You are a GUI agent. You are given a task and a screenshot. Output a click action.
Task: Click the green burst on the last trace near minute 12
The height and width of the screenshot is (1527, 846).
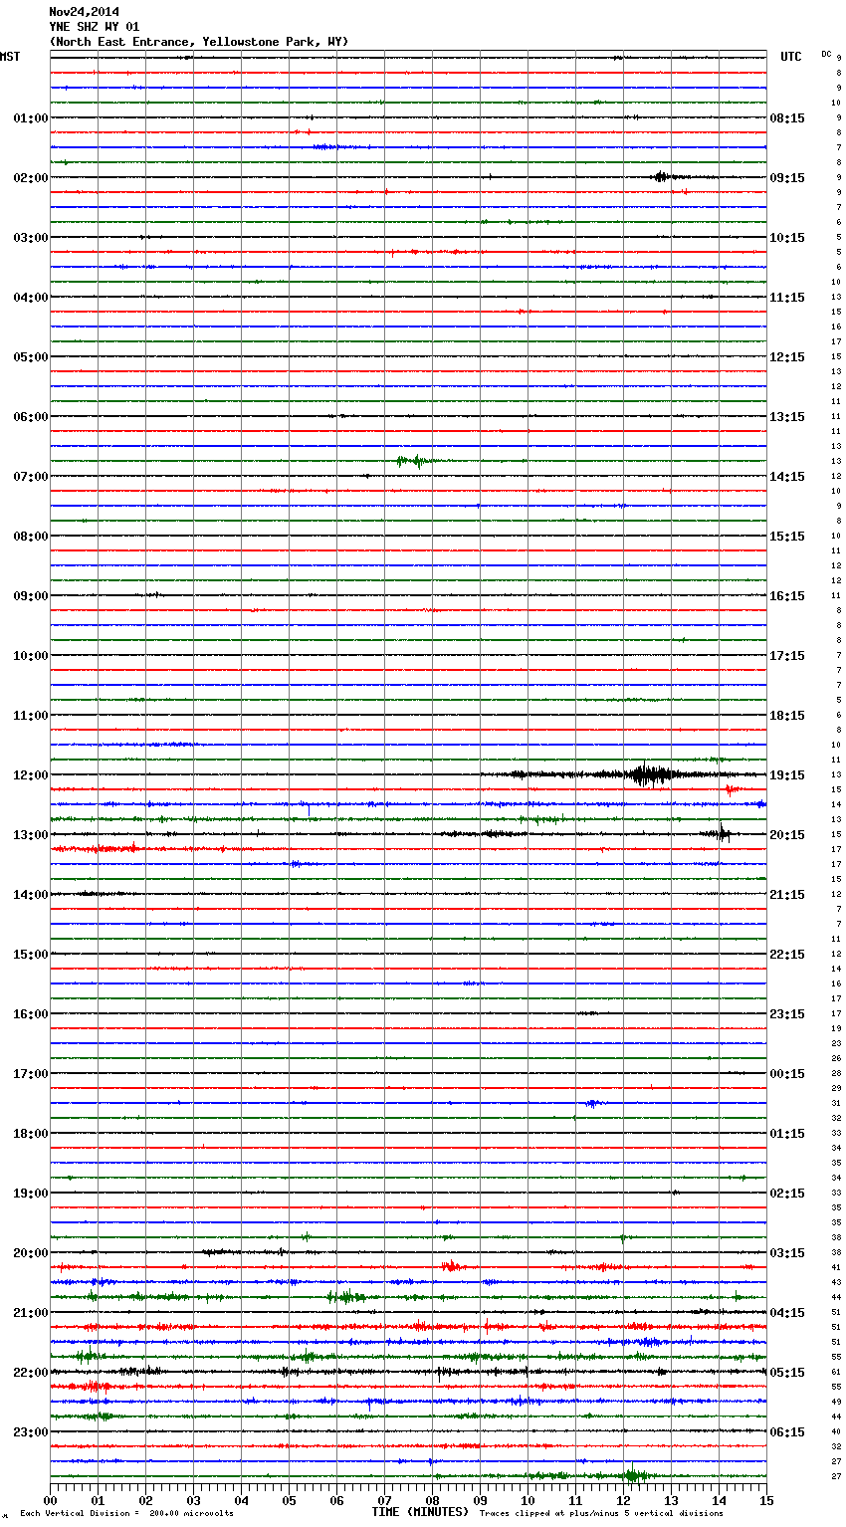[x=632, y=1475]
